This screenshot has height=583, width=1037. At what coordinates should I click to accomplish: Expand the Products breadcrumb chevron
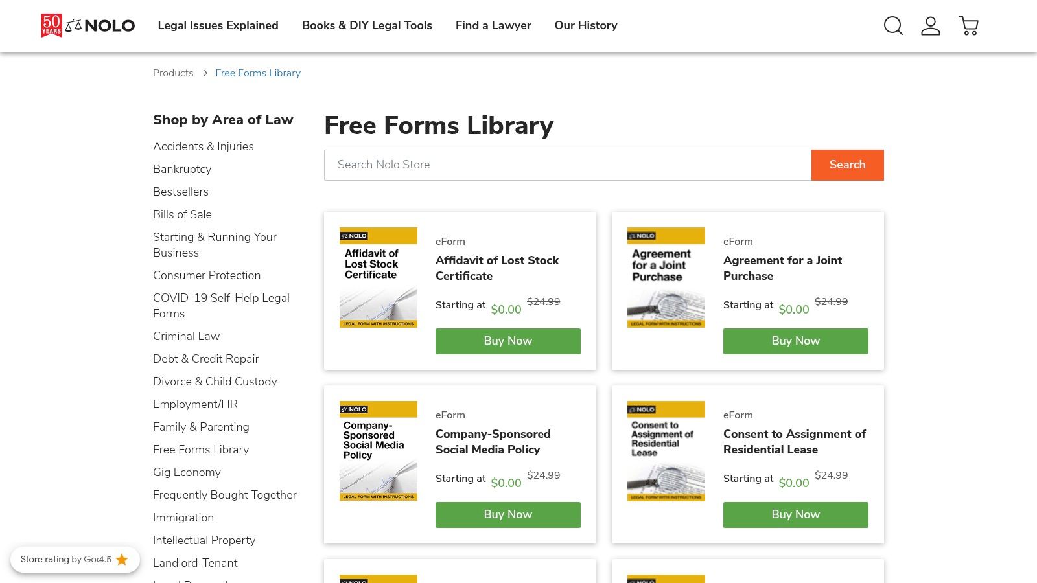tap(205, 73)
